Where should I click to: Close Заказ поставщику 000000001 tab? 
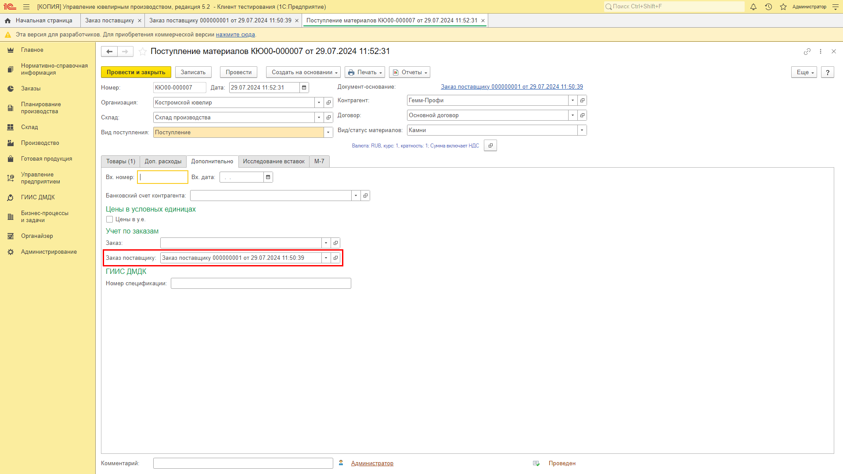297,21
